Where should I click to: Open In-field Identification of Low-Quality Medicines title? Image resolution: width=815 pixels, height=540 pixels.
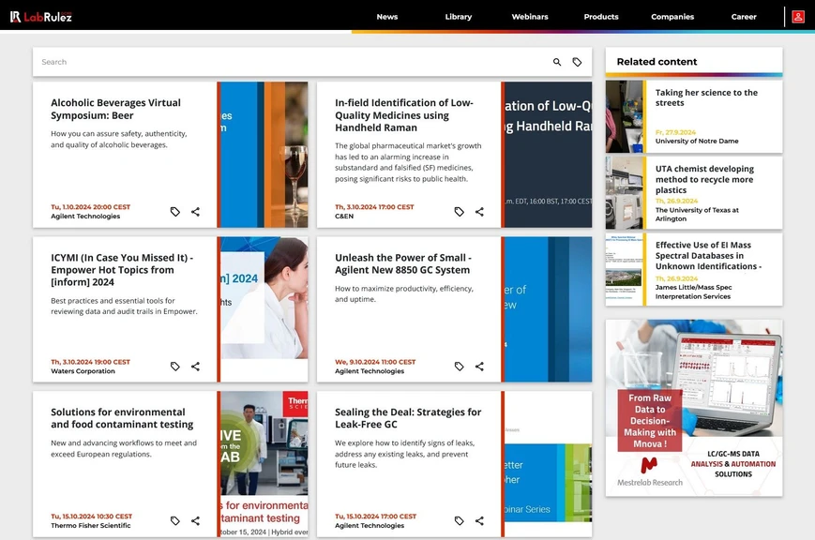(404, 115)
